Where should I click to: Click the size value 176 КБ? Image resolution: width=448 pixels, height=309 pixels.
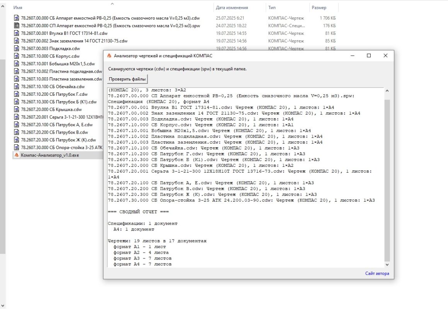329,25
